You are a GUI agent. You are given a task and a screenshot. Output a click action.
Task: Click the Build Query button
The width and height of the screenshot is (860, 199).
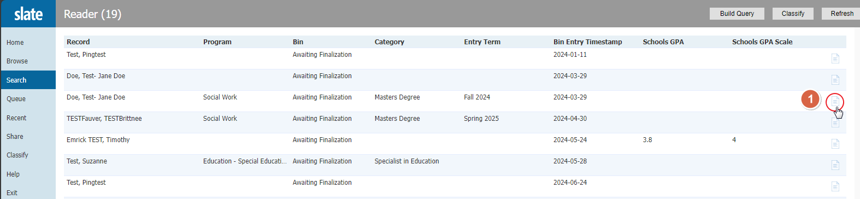tap(737, 14)
